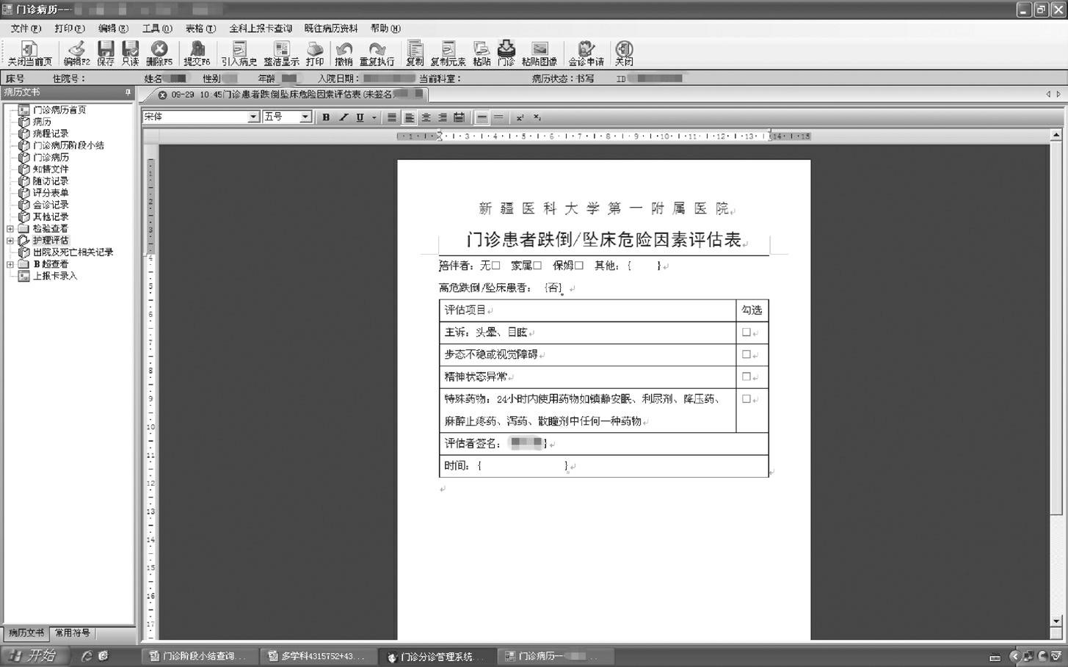
Task: Click the 时间 input field in table
Action: [x=523, y=465]
